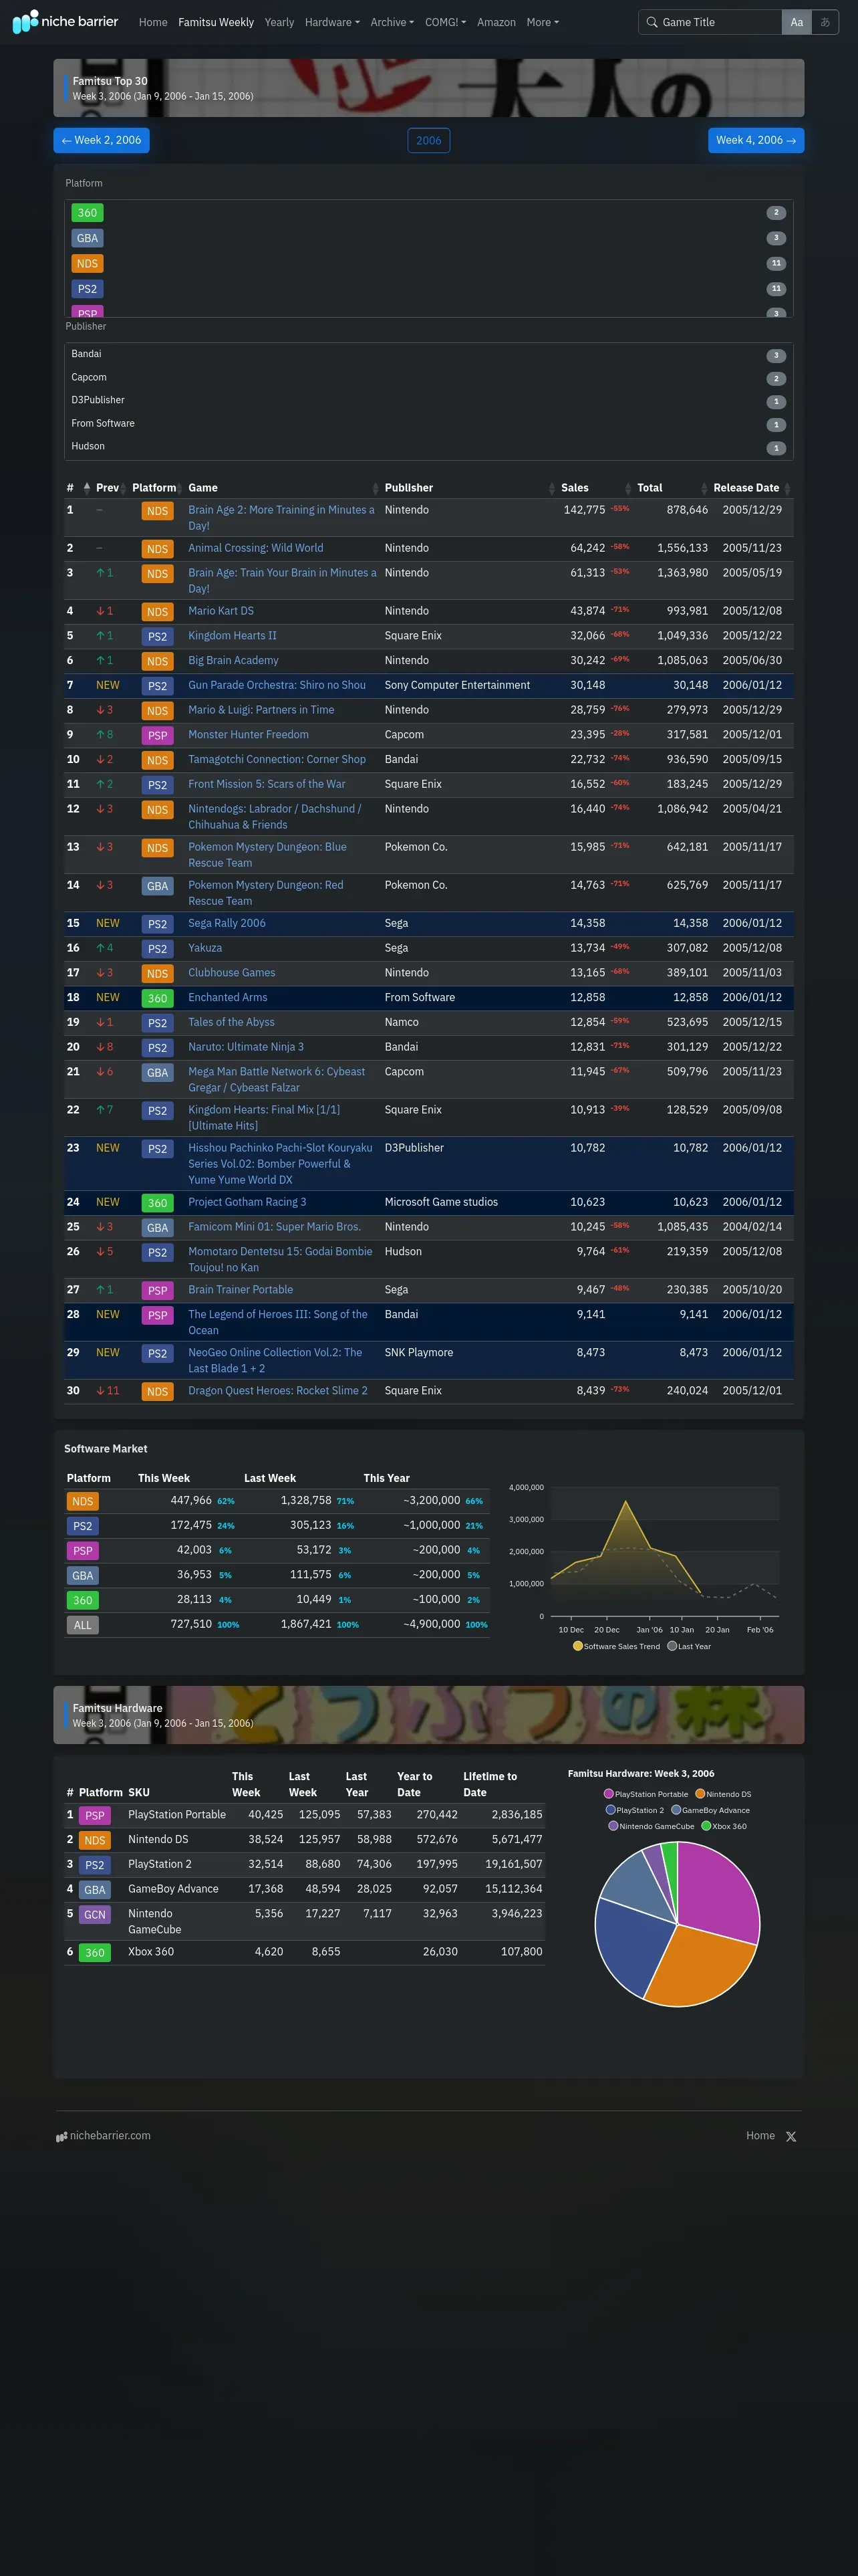Click the search magnifier icon
Image resolution: width=858 pixels, height=2576 pixels.
click(x=652, y=22)
